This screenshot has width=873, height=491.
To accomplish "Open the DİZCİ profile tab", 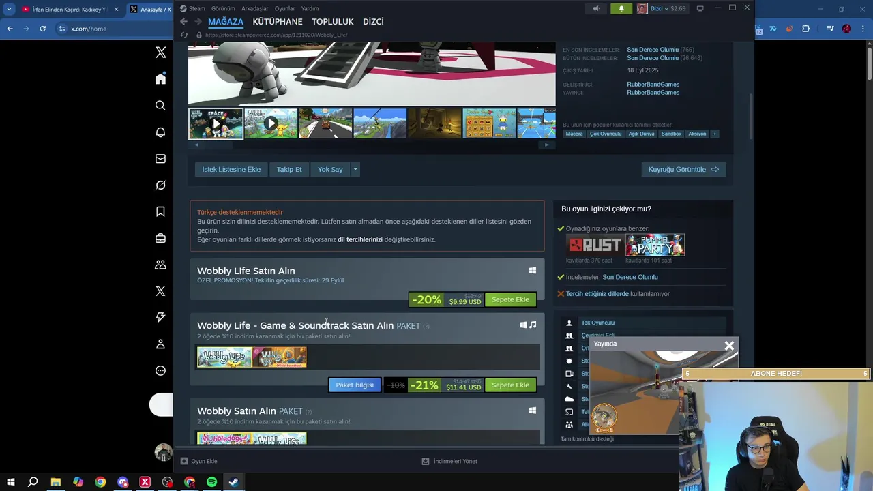I will pos(373,22).
